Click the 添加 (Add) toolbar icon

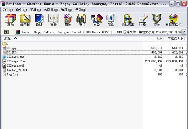10,18
